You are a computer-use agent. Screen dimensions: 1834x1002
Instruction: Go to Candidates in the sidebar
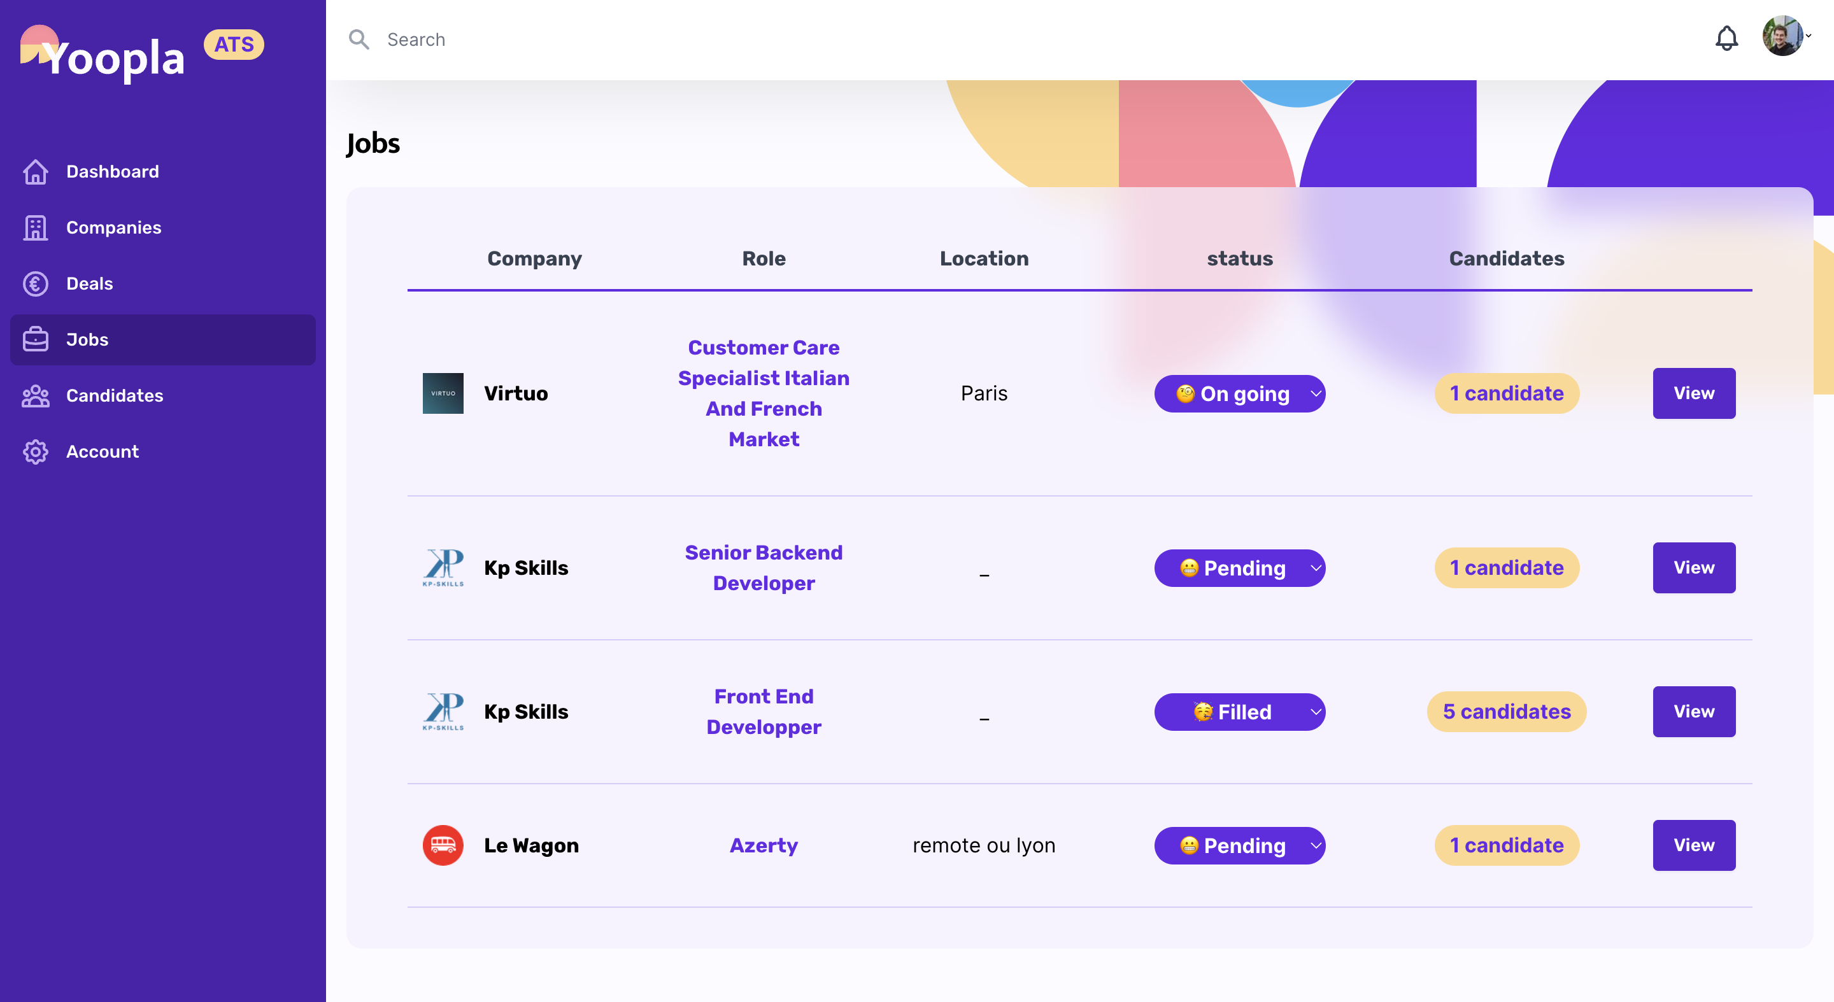tap(114, 396)
